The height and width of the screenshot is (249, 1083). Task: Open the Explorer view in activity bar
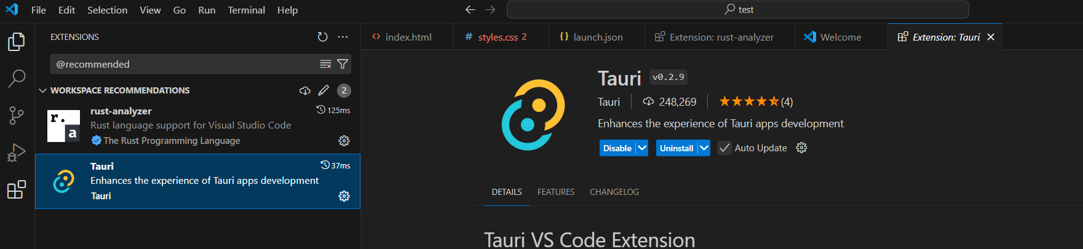click(17, 42)
